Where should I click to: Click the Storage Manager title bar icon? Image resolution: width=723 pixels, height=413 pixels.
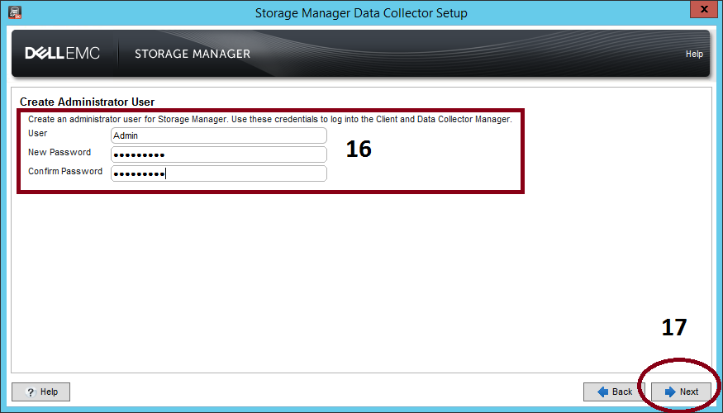coord(15,12)
